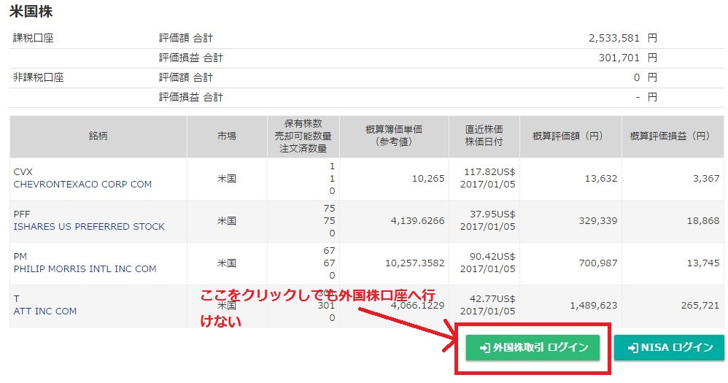Open CHEVRONTEXACO CORP COM link

(x=82, y=185)
